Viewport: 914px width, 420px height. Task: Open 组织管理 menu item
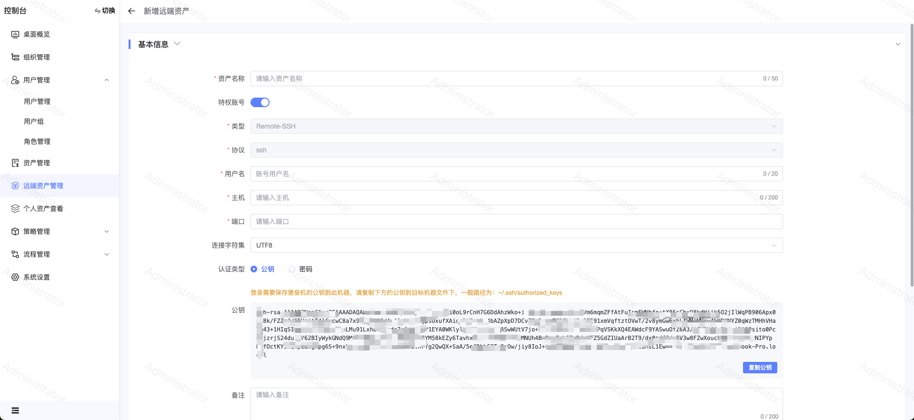60,57
